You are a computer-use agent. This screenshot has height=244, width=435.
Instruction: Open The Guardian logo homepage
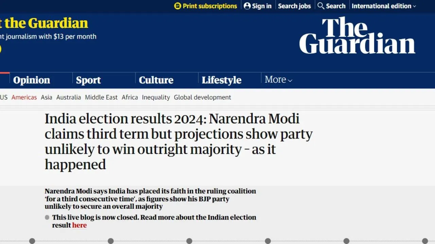point(357,36)
